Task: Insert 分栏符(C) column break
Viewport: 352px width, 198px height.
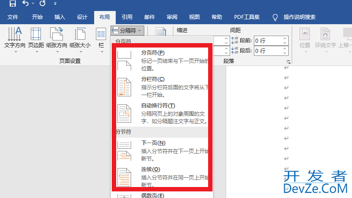Action: (x=162, y=87)
